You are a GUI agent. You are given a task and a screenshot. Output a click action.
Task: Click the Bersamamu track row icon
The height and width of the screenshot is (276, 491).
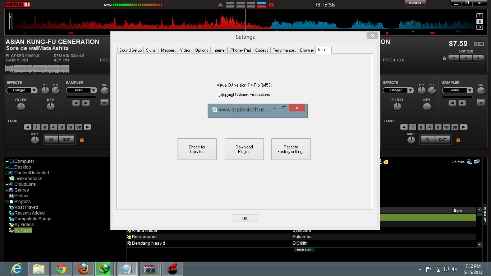129,237
